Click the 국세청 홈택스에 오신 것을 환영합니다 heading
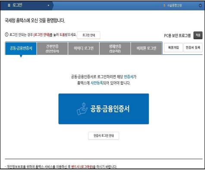The width and height of the screenshot is (205, 172). pyautogui.click(x=35, y=20)
